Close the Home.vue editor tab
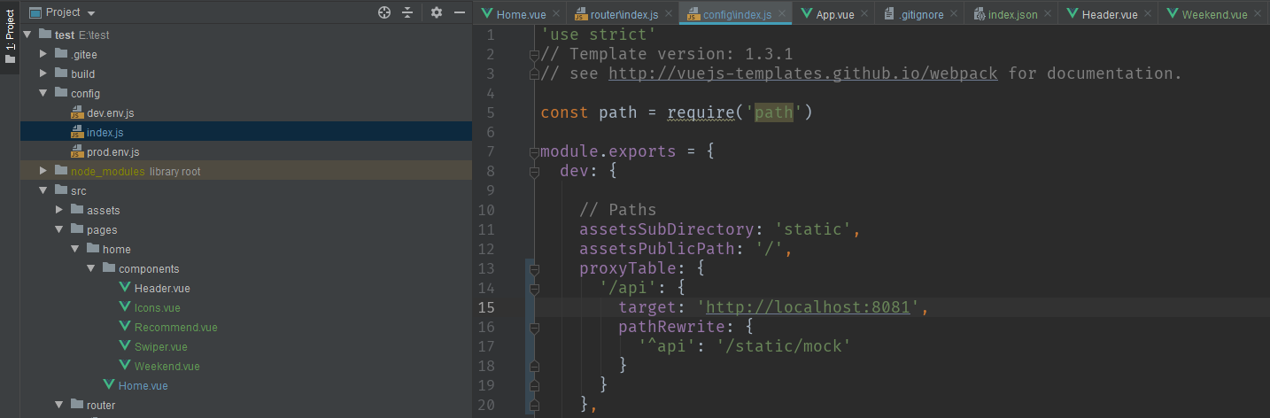The width and height of the screenshot is (1270, 418). [x=555, y=14]
